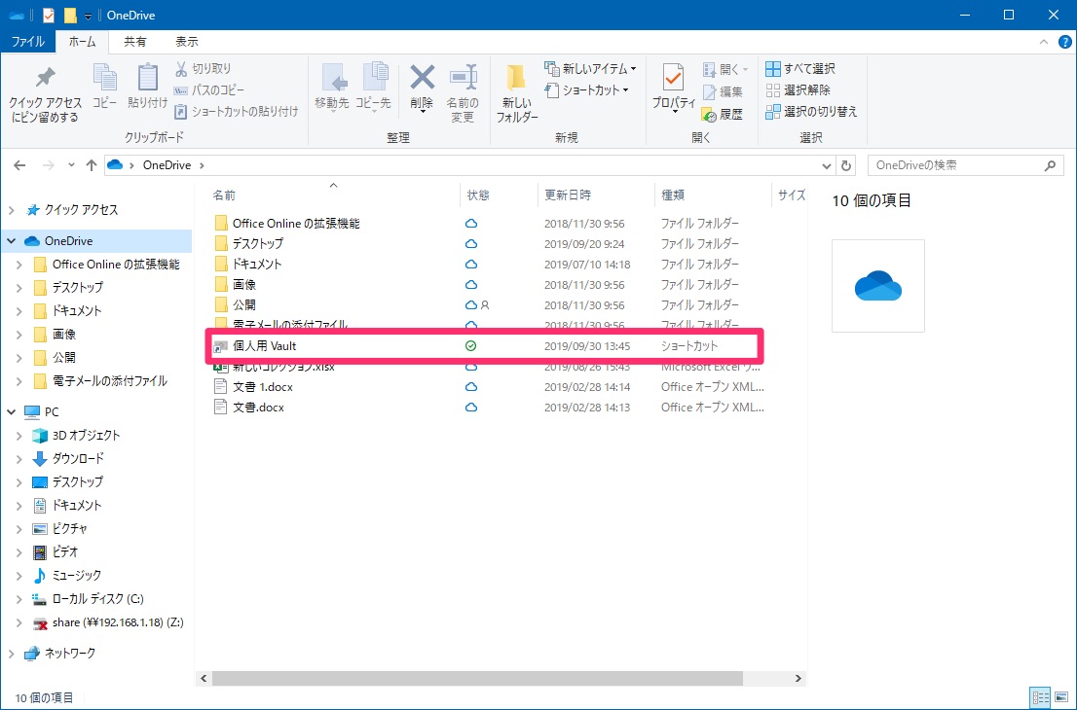1077x710 pixels.
Task: Open the Quick Access Toolbar customize dropdown
Action: pos(88,16)
